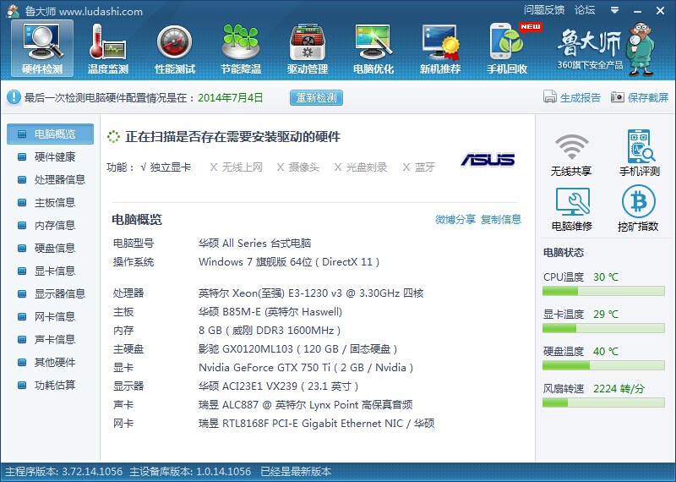Click the 保存截屏 camera icon
Image resolution: width=676 pixels, height=482 pixels.
click(618, 97)
